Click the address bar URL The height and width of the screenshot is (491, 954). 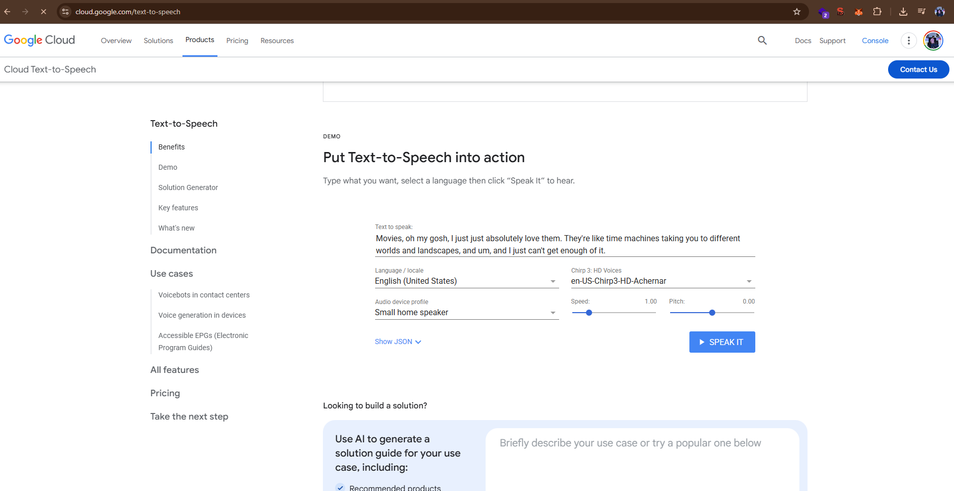pyautogui.click(x=128, y=12)
